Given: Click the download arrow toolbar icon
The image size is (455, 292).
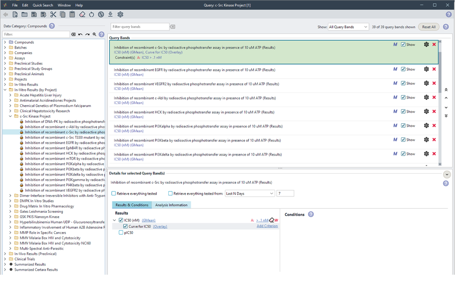Looking at the screenshot, I should click(111, 15).
